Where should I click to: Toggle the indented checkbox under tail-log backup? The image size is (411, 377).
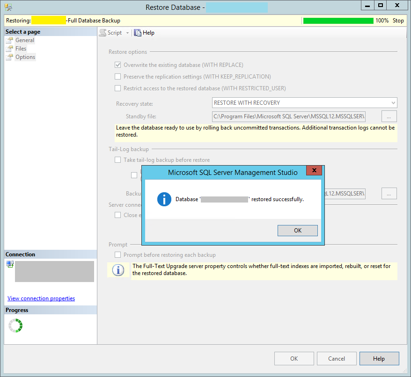coord(134,175)
